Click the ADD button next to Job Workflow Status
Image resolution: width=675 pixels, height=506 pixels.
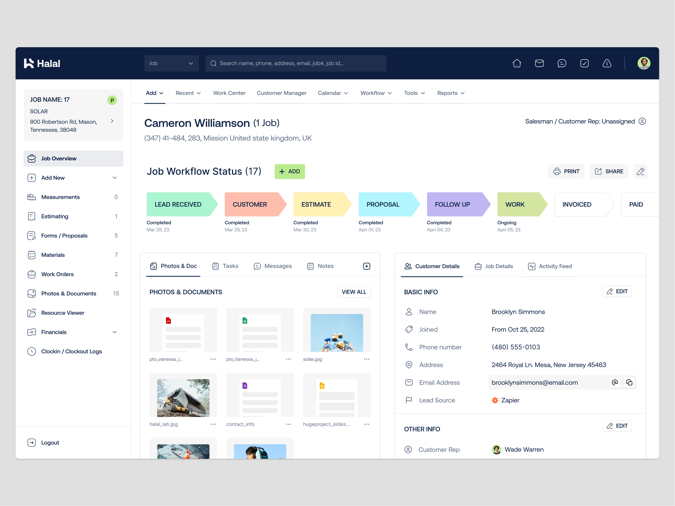click(x=289, y=171)
